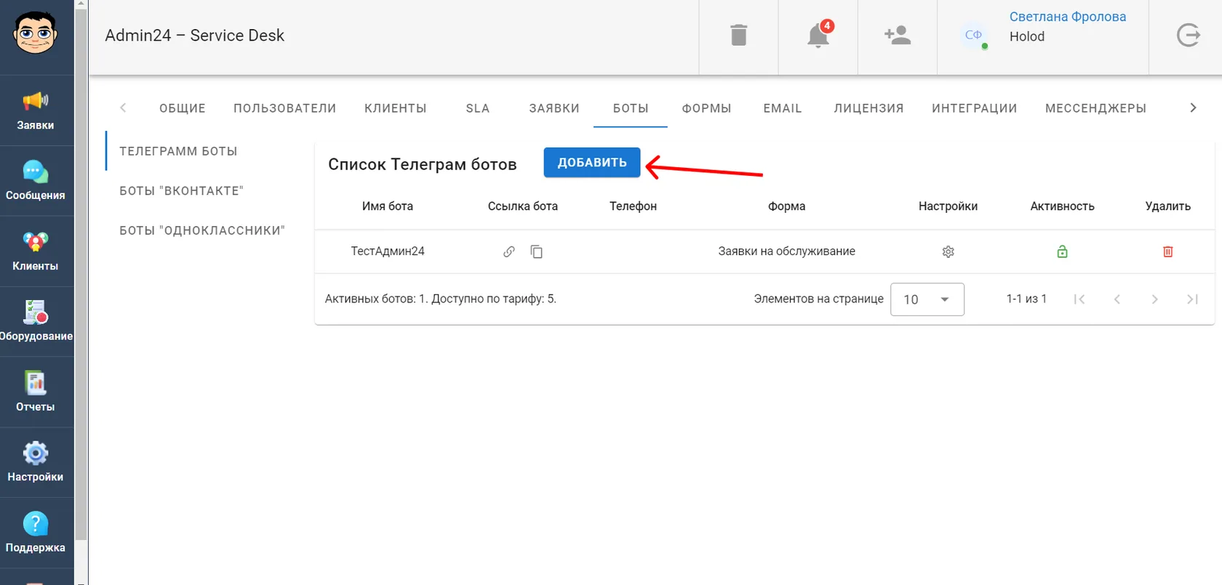Go to Клиенты sidebar section
Viewport: 1222px width, 585px height.
[x=36, y=251]
